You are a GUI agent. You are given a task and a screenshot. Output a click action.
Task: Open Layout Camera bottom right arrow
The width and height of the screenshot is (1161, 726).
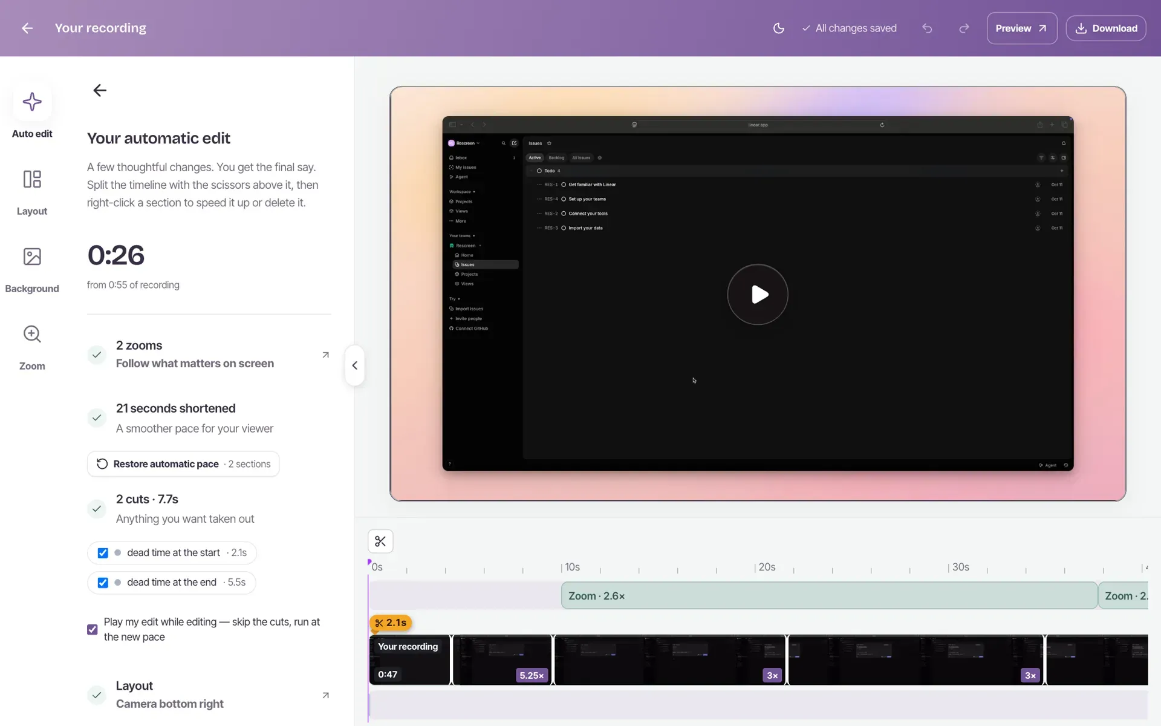click(x=325, y=695)
